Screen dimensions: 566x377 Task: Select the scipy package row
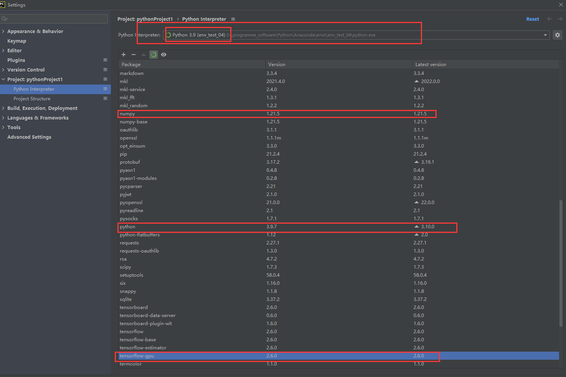[x=339, y=267]
